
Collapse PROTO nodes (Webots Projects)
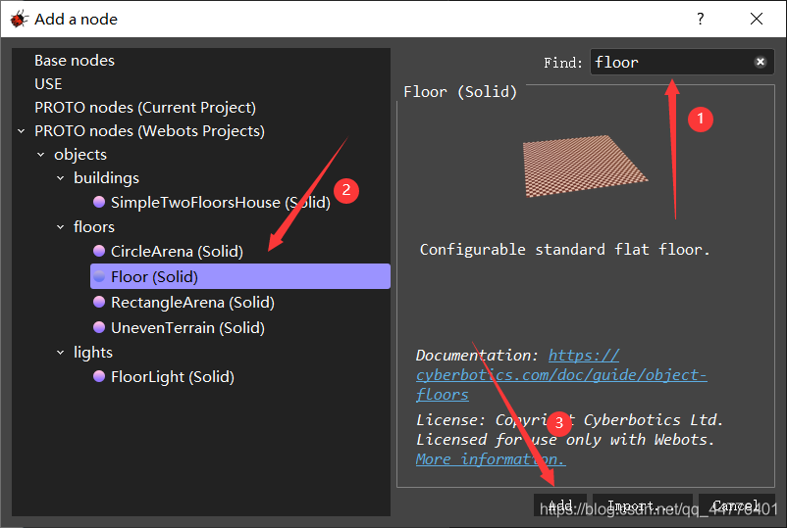[21, 131]
